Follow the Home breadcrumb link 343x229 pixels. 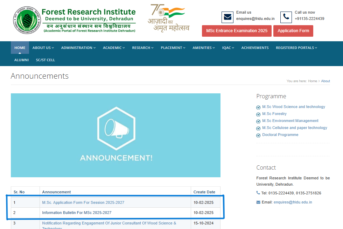click(x=313, y=81)
